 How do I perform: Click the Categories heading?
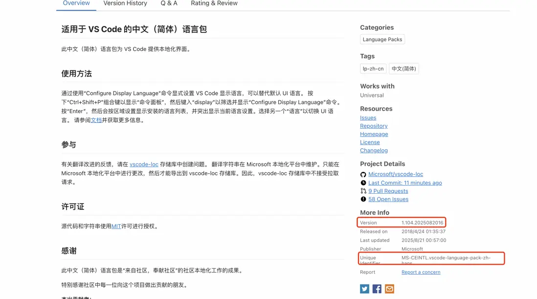[377, 27]
